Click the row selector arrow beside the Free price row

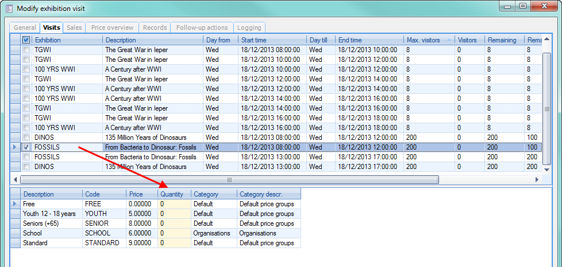15,203
